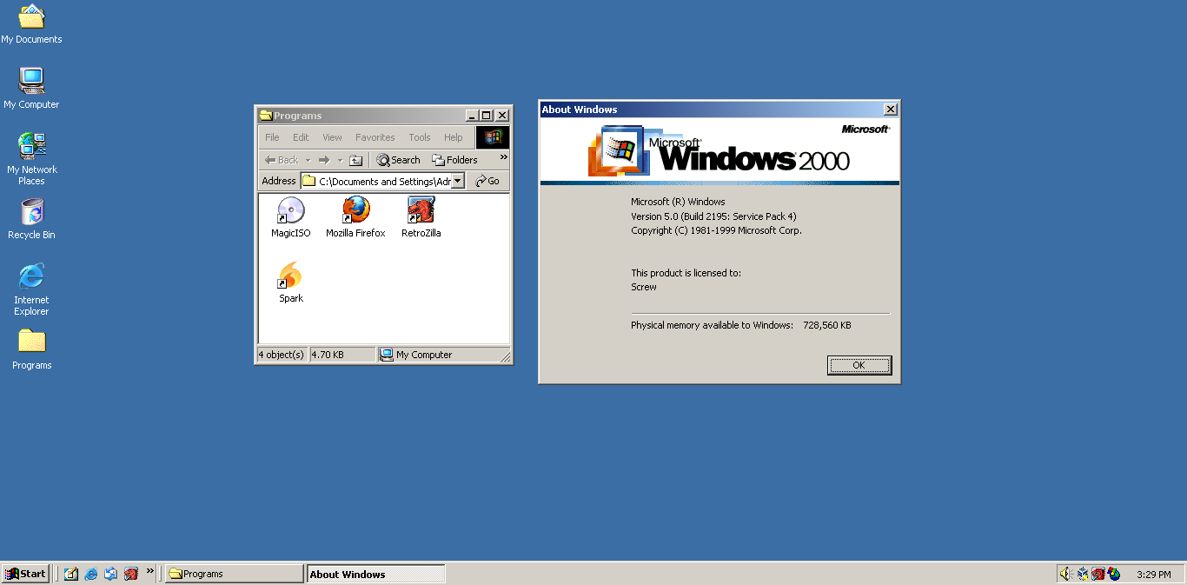This screenshot has height=585, width=1187.
Task: Click the VirtualBox cube tray icon
Action: 1083,574
